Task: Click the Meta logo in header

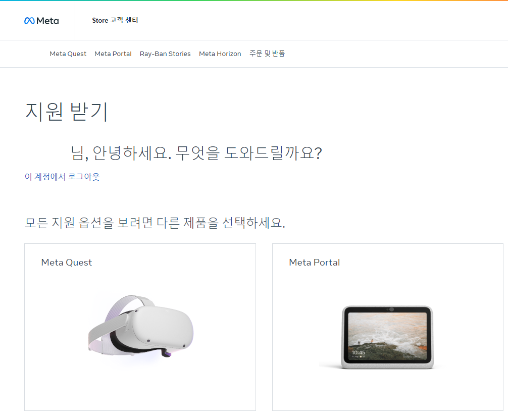Action: click(41, 21)
